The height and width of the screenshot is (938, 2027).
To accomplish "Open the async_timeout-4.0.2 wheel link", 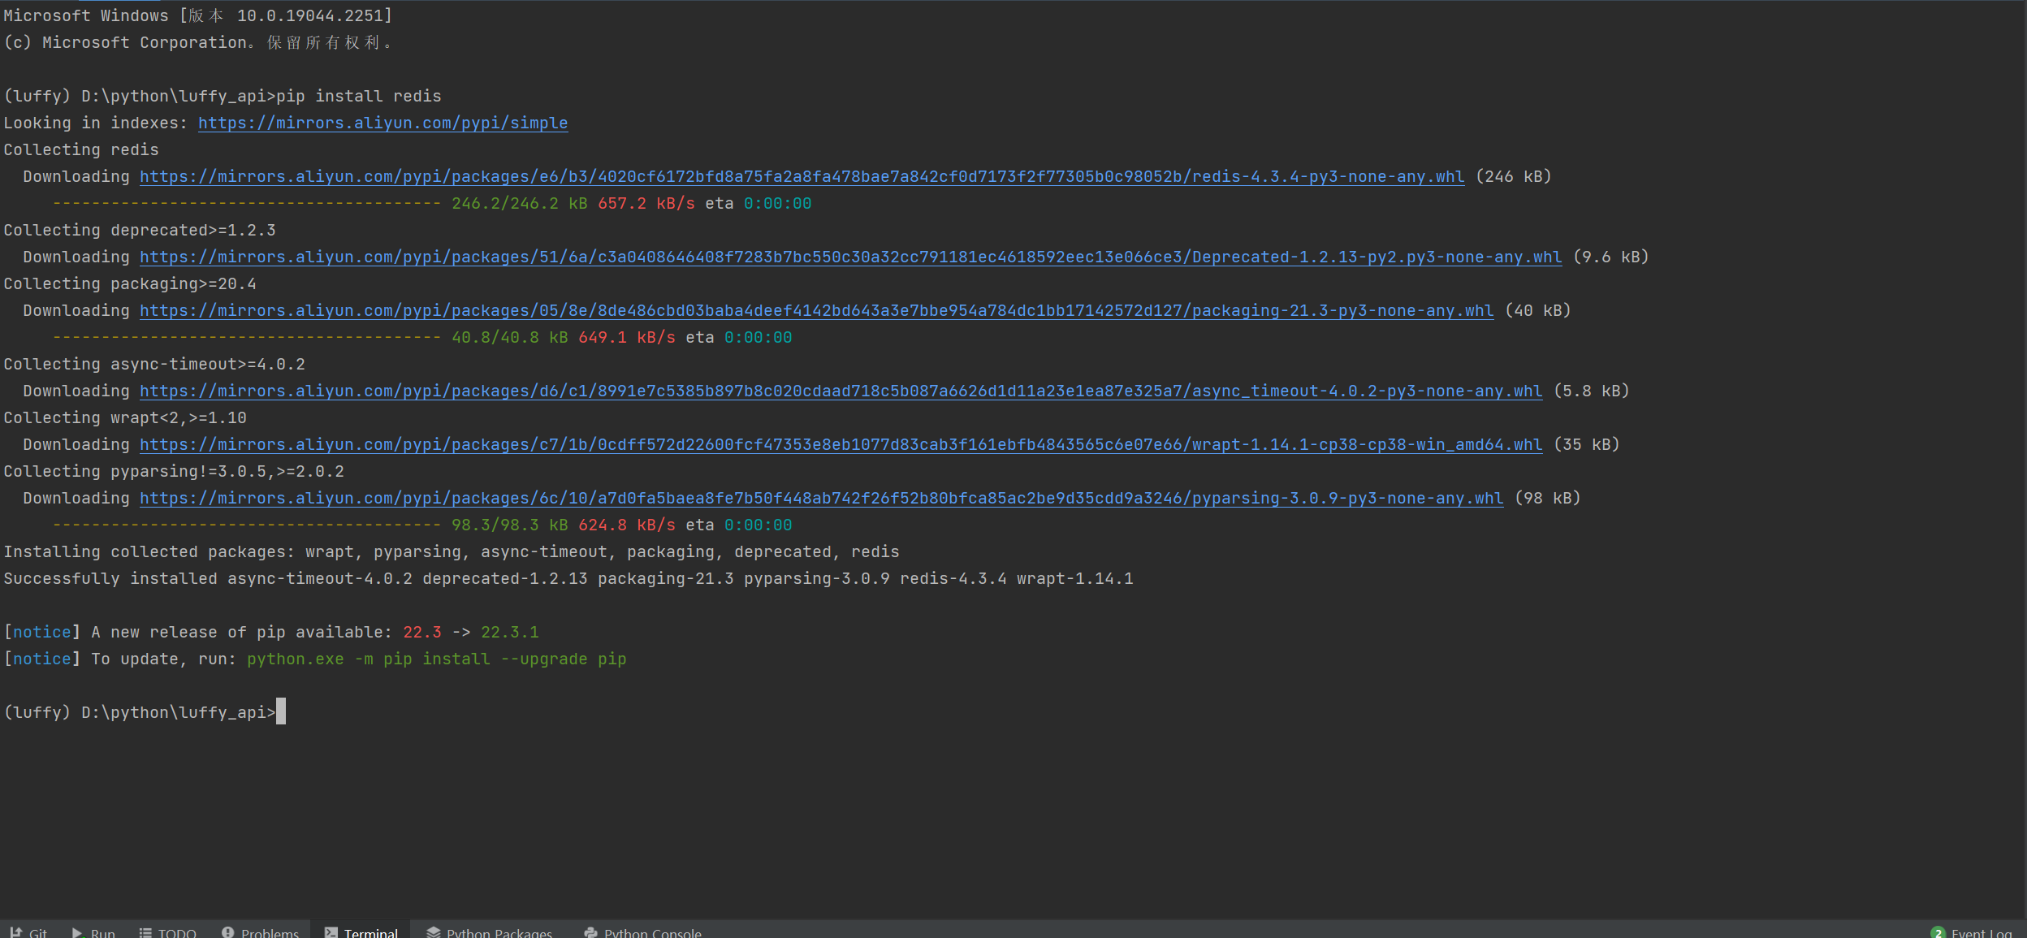I will pyautogui.click(x=841, y=391).
